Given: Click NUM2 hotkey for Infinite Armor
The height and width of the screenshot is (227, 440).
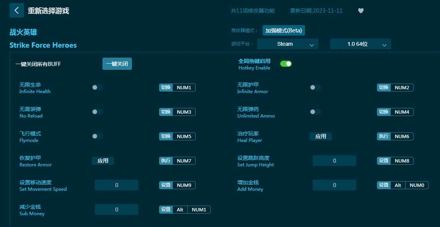Looking at the screenshot, I should tap(402, 88).
